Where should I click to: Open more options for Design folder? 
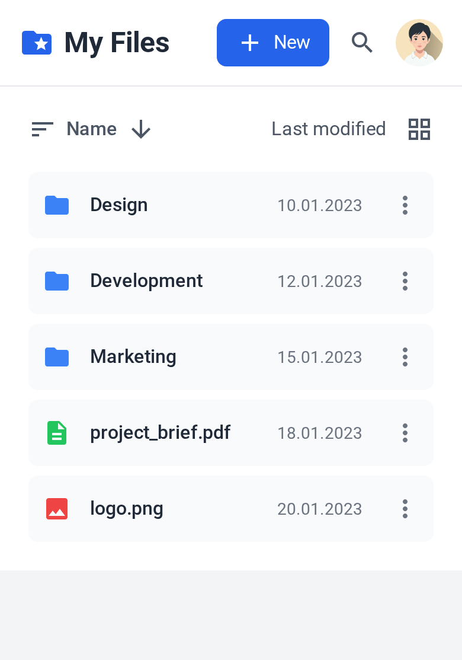pos(405,205)
